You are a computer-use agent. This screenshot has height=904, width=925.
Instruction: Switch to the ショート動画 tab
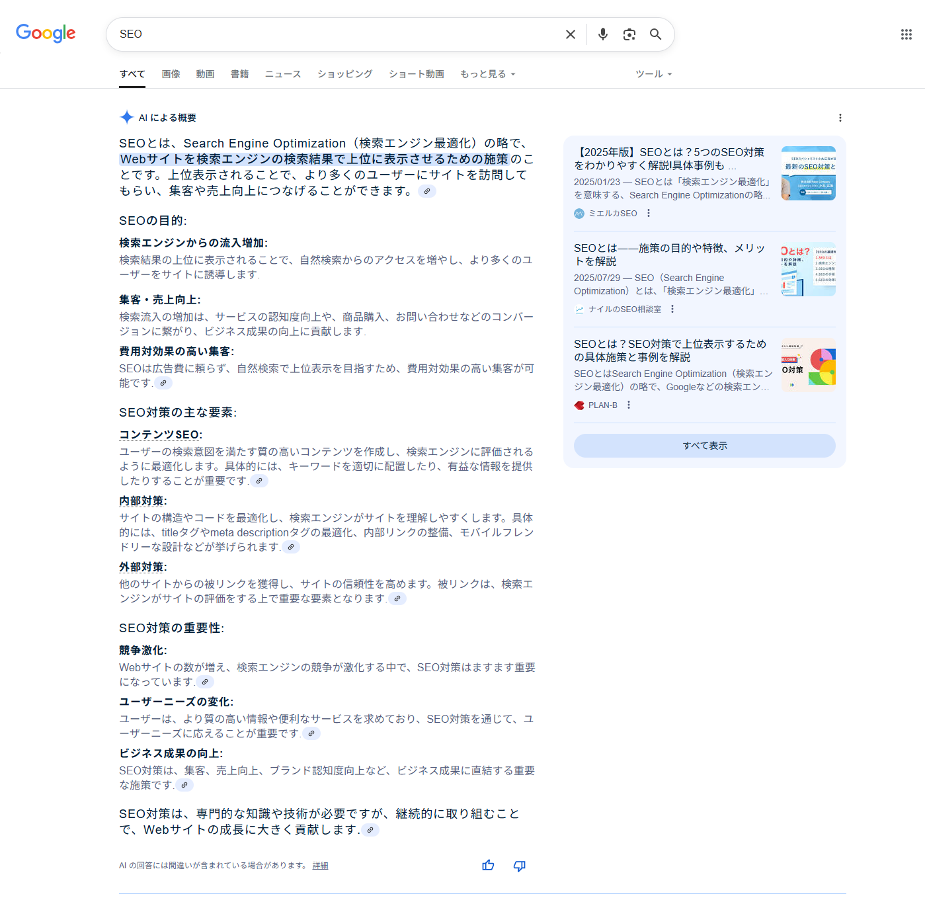(x=417, y=74)
